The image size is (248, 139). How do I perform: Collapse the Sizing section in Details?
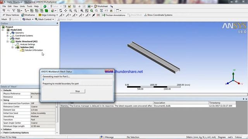click(2, 100)
